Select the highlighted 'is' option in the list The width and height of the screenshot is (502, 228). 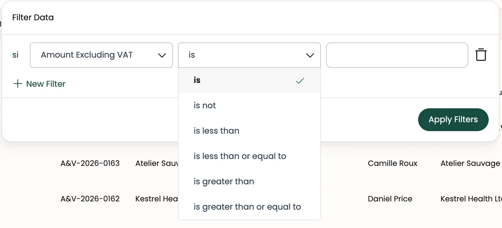pyautogui.click(x=249, y=80)
